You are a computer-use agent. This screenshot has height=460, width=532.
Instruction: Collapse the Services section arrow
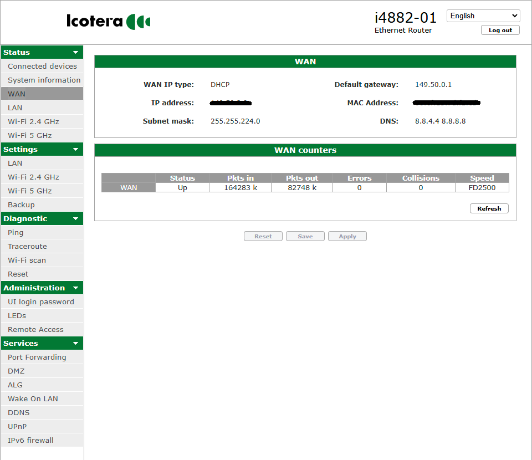(x=76, y=344)
